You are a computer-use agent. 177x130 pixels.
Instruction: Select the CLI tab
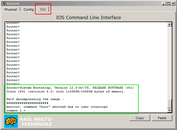click(x=43, y=9)
